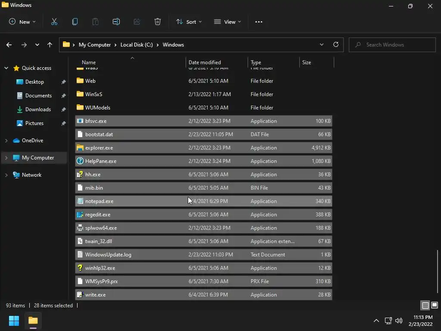Select the bootstat.dat file
The height and width of the screenshot is (331, 441).
pos(204,134)
